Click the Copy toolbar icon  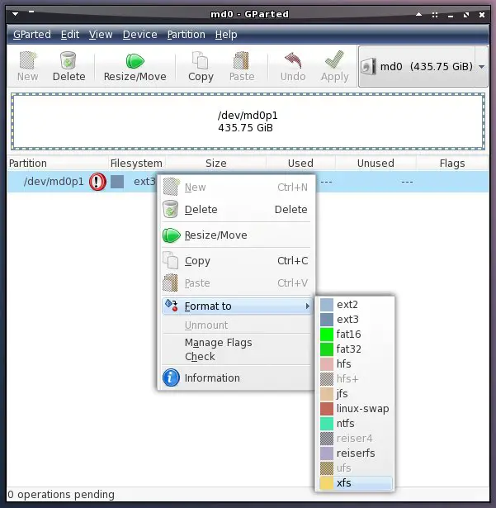(200, 60)
